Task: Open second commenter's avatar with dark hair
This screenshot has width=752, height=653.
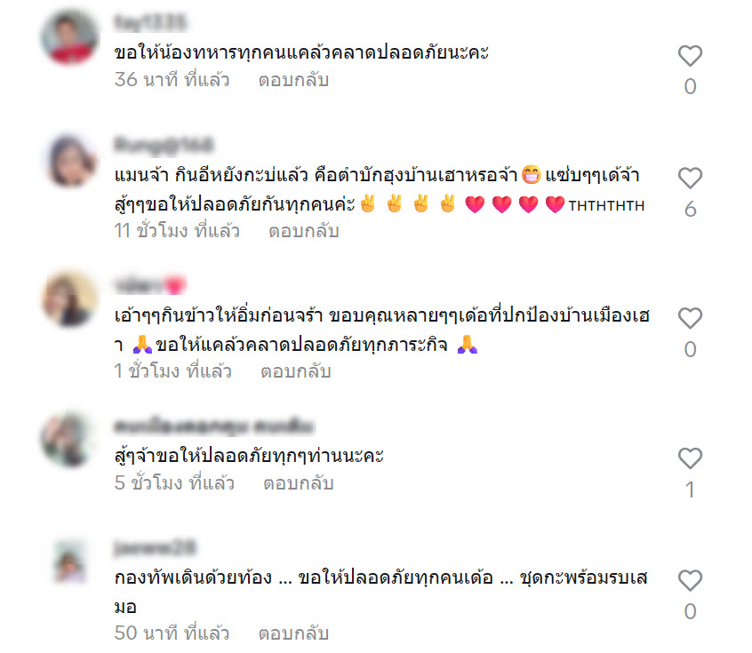Action: [70, 160]
